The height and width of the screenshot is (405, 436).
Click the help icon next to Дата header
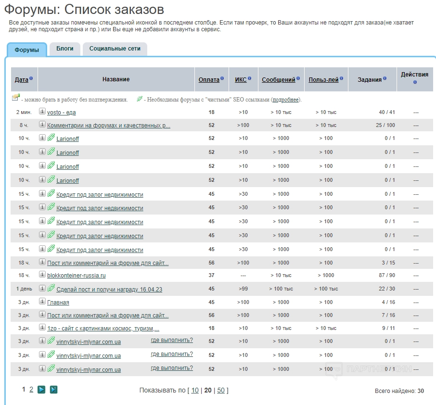31,78
